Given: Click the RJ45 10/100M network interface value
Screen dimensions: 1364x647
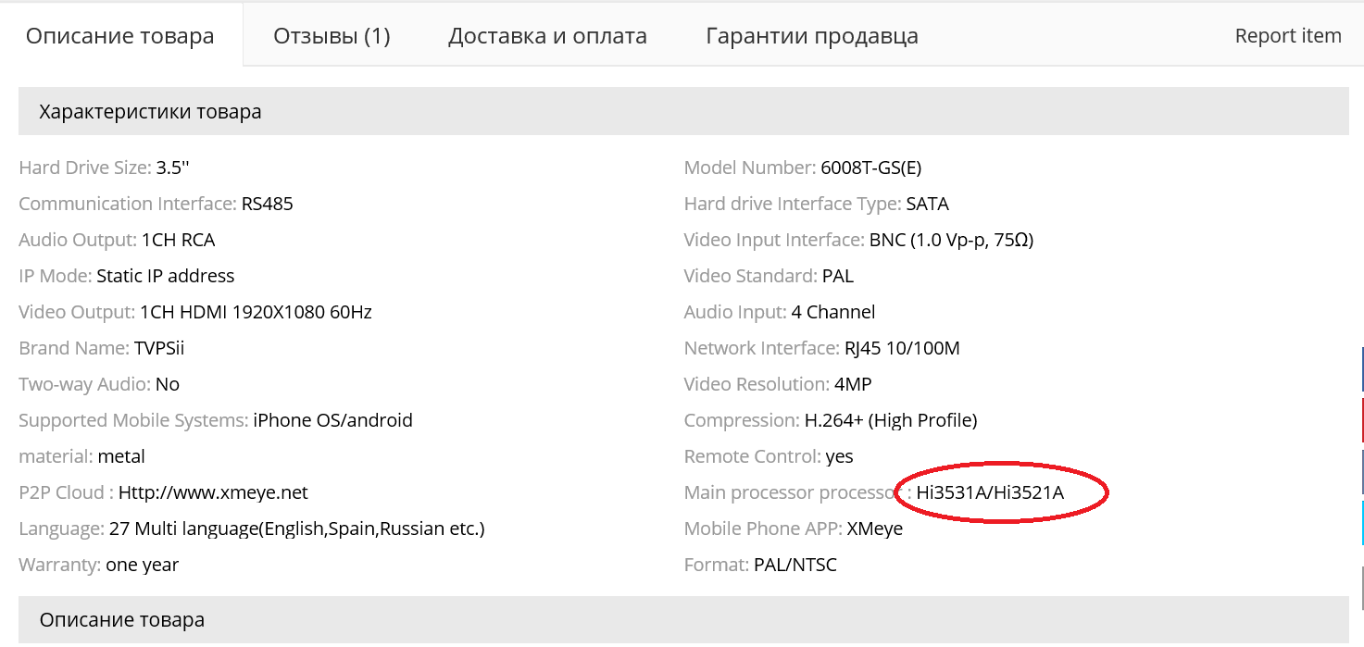Looking at the screenshot, I should tap(902, 348).
